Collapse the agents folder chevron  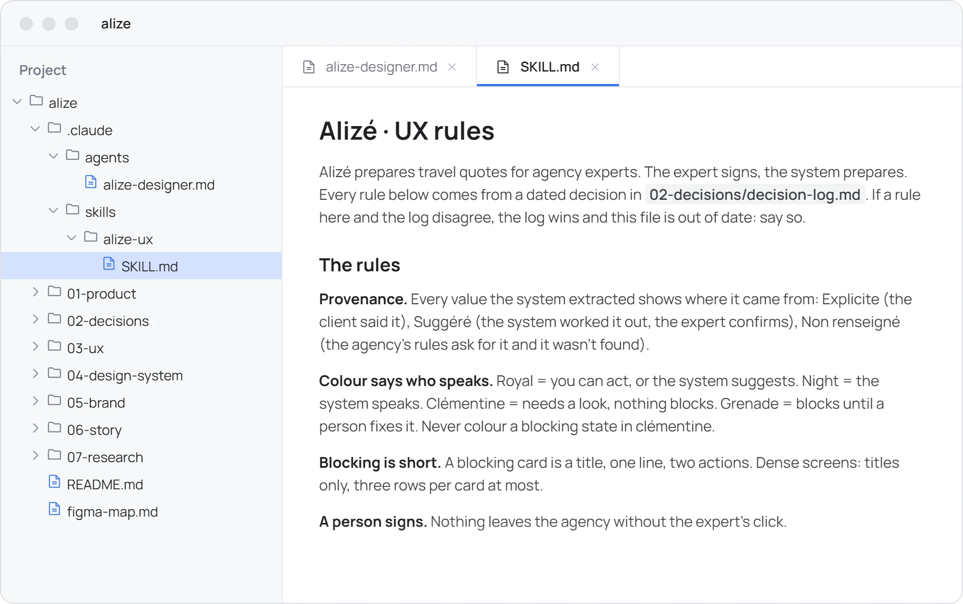(x=53, y=156)
